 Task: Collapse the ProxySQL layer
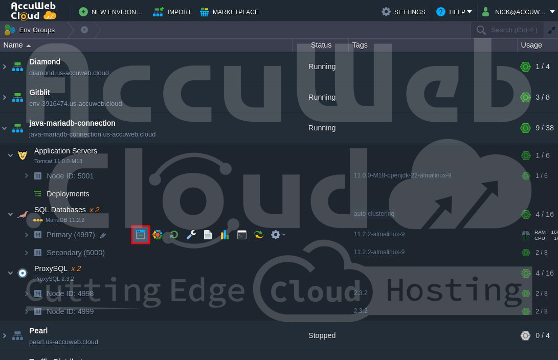[x=10, y=273]
